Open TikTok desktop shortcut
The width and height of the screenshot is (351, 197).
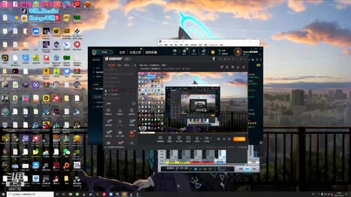point(25,11)
